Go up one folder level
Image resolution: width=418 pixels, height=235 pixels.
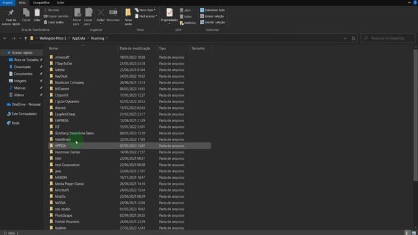[25, 39]
